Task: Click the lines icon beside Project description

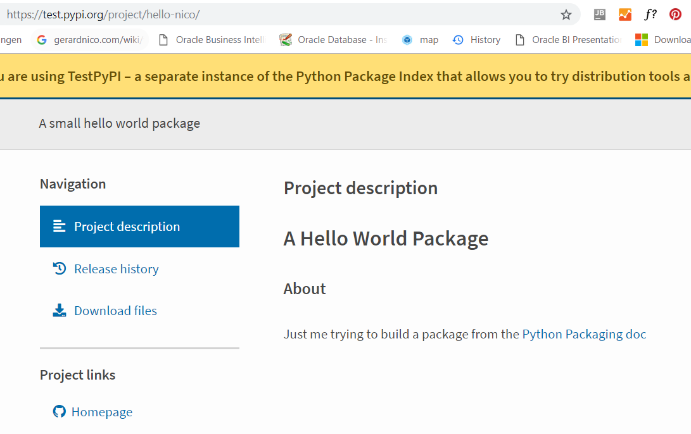Action: pyautogui.click(x=59, y=226)
